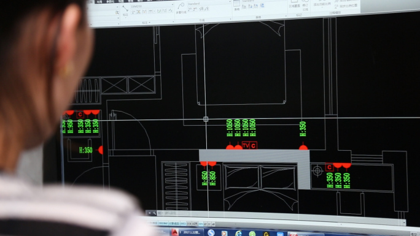Viewport: 420px width, 236px height.
Task: Click the yellow G icon on the taskbar
Action: pyautogui.click(x=266, y=234)
